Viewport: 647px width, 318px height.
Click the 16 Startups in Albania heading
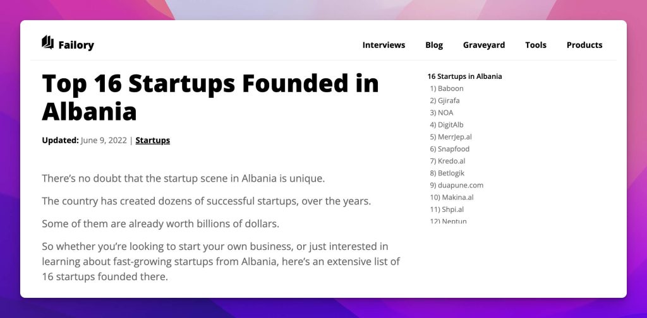click(x=464, y=76)
